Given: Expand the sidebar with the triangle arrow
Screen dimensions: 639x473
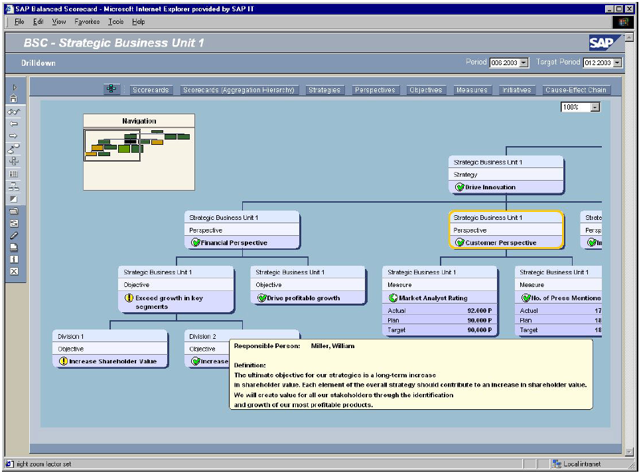Looking at the screenshot, I should [14, 87].
